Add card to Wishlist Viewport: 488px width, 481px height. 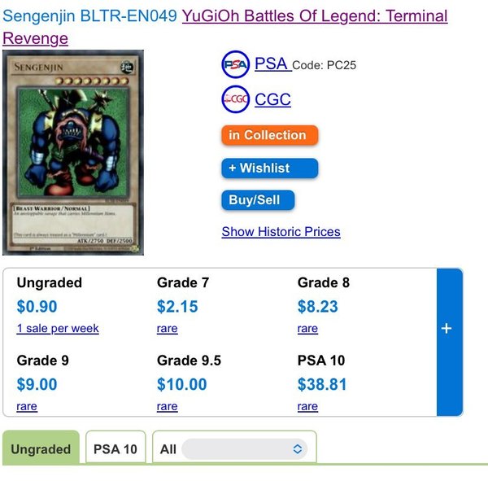(x=269, y=168)
